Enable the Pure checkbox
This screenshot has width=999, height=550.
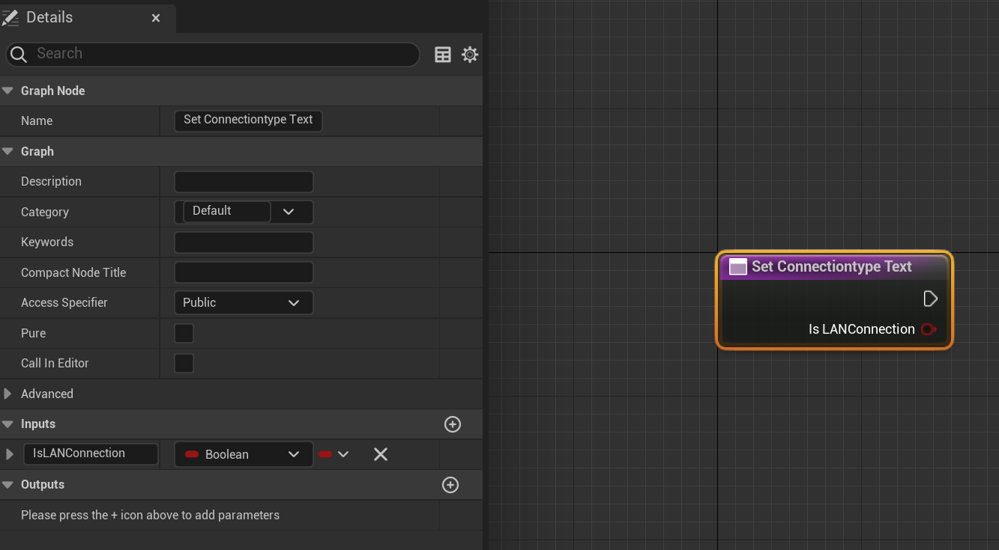coord(184,333)
